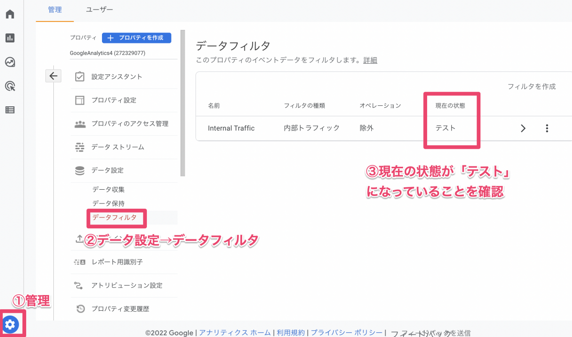Open the Advertising cursor icon
Image resolution: width=572 pixels, height=337 pixels.
(x=10, y=86)
